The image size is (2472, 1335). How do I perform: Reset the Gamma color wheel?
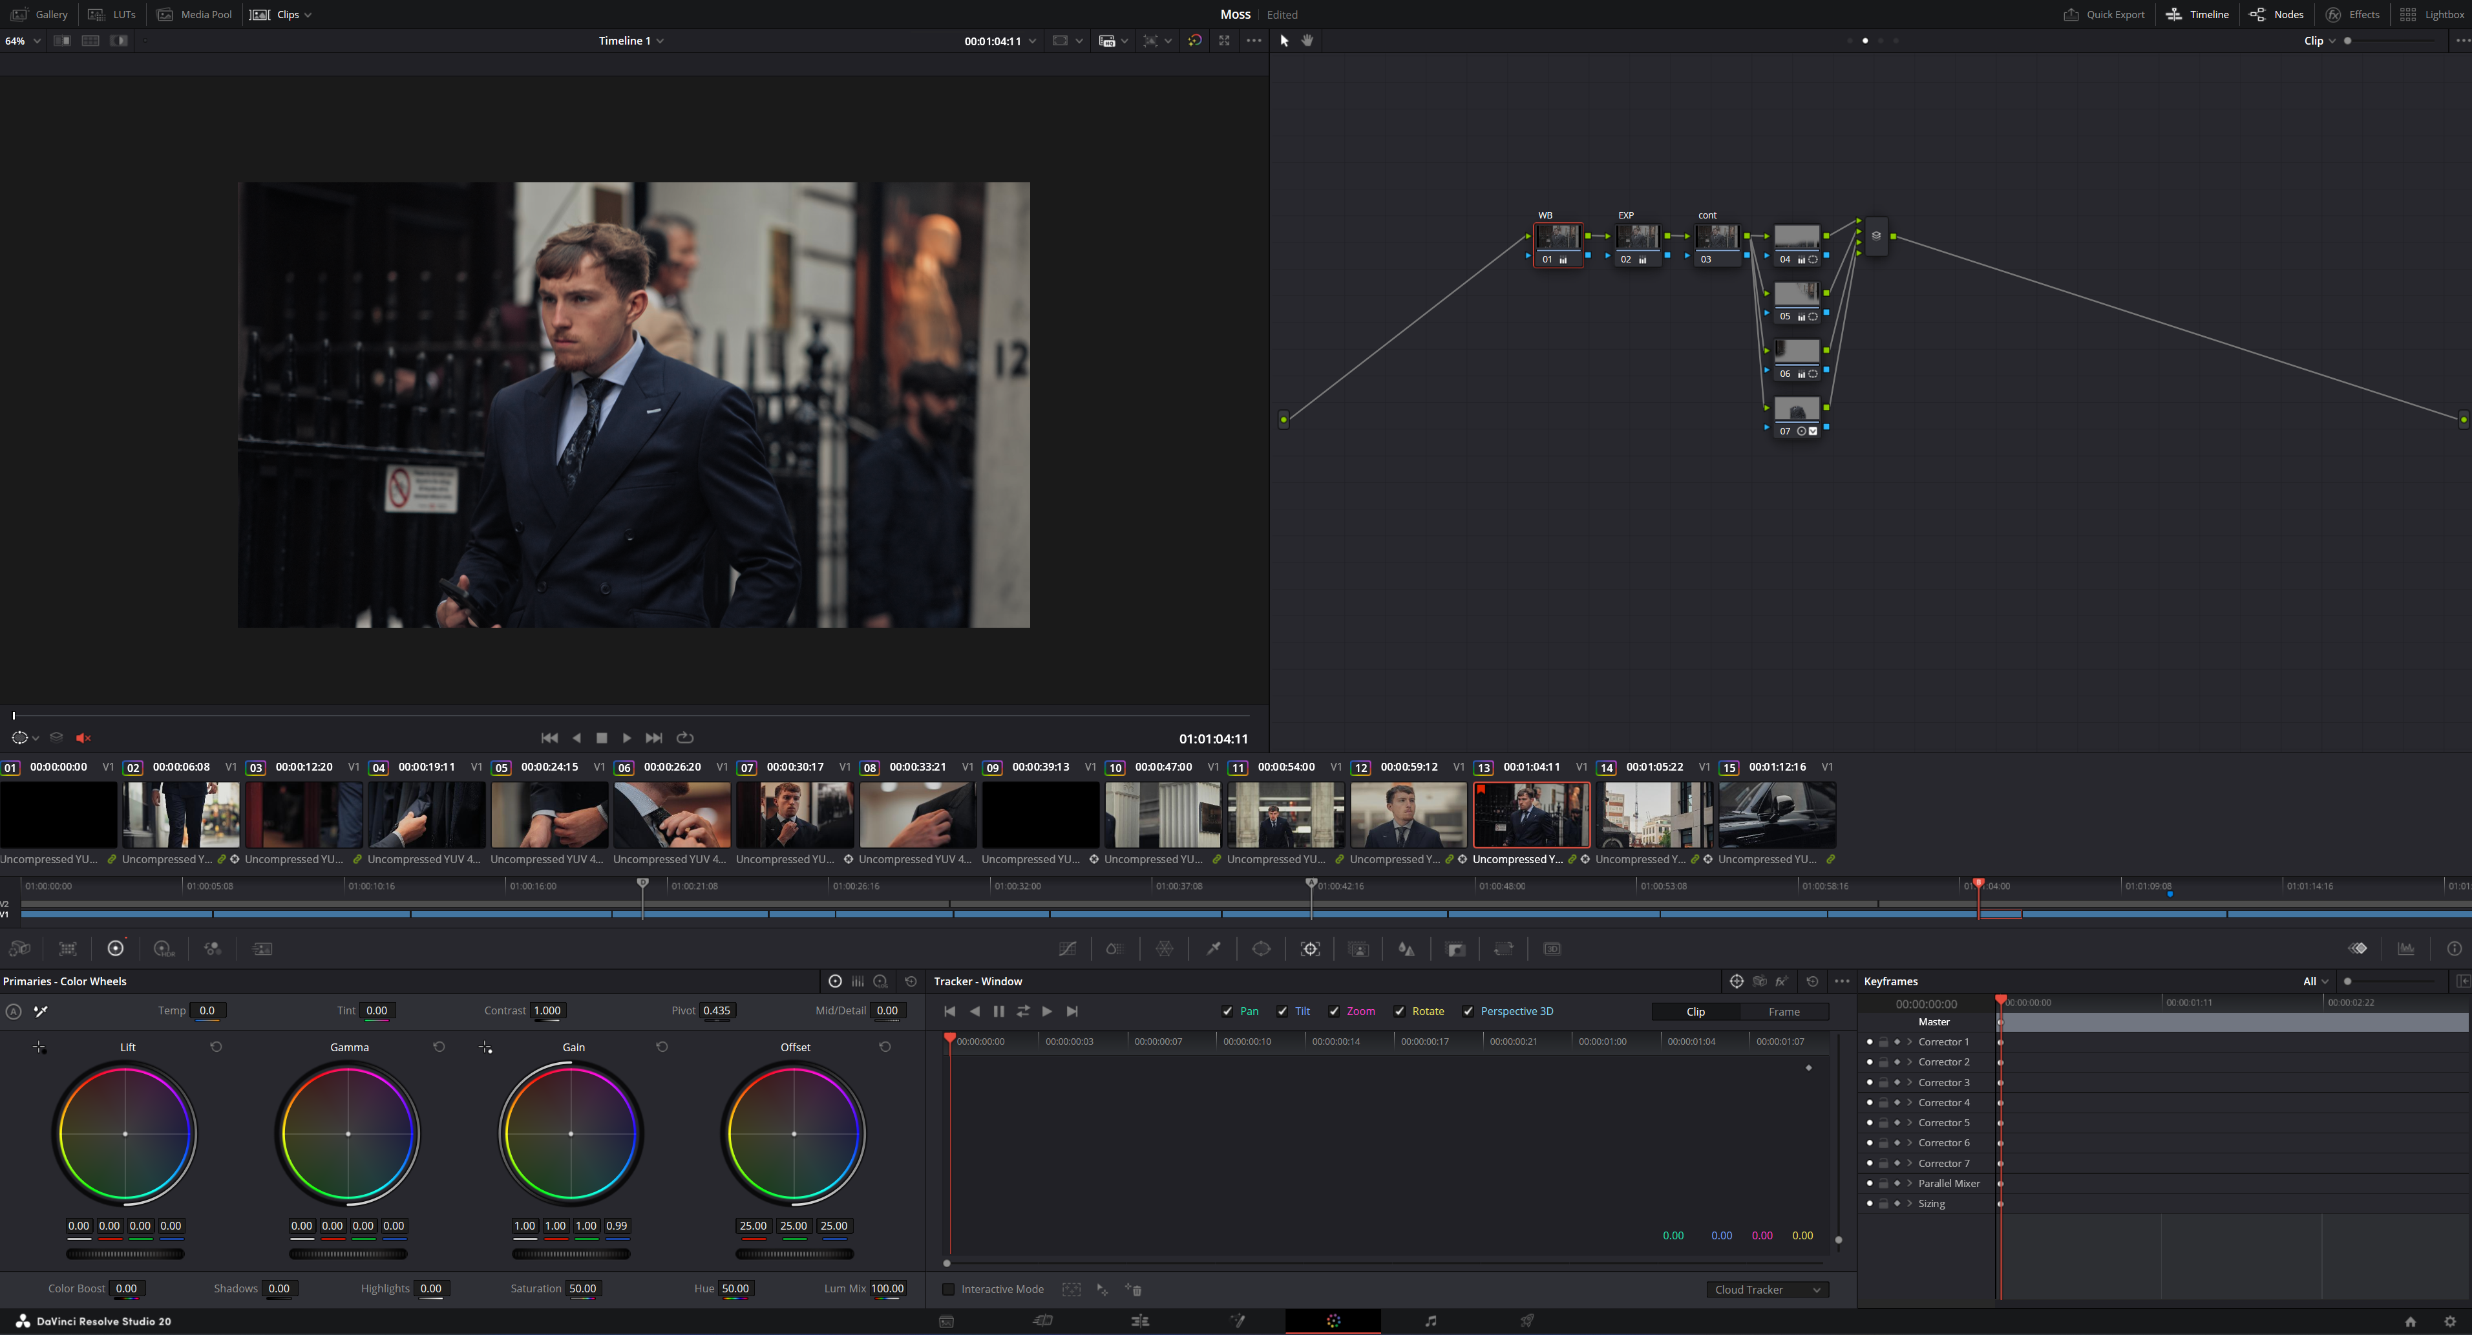click(x=439, y=1047)
